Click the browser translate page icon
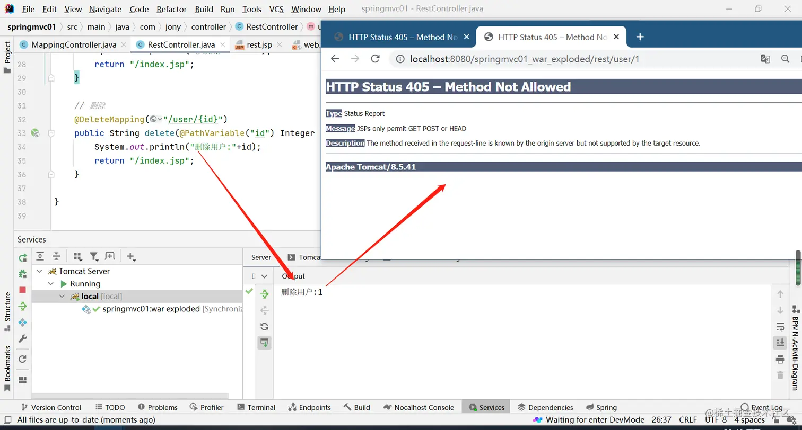 coord(765,59)
